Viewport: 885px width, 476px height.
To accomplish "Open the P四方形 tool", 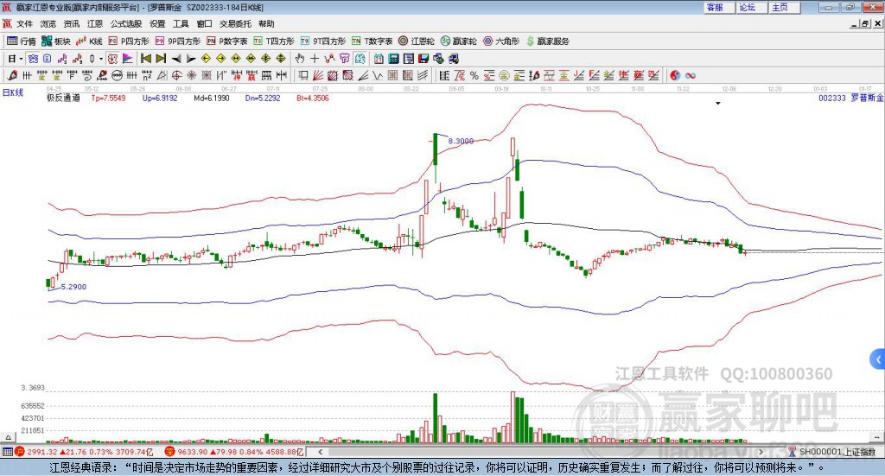I will click(x=129, y=41).
